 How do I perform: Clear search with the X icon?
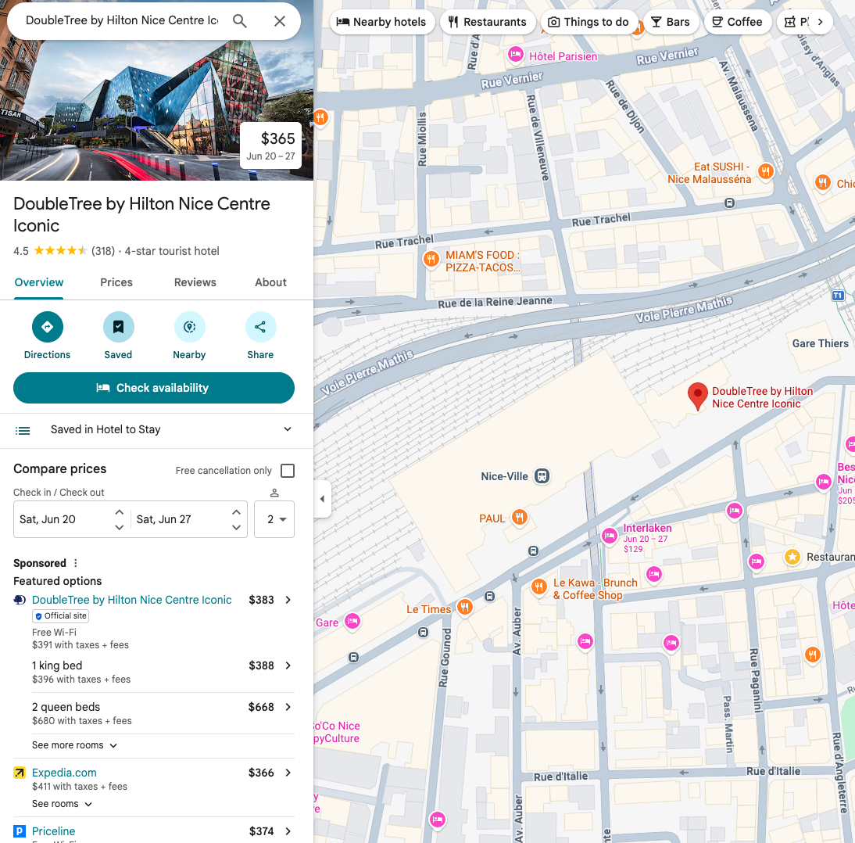[279, 21]
